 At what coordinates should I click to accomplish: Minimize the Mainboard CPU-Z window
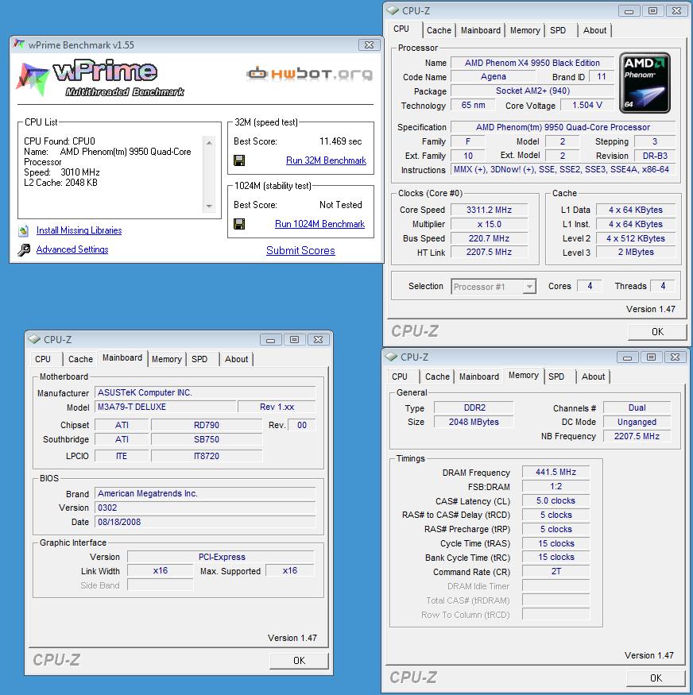click(270, 340)
